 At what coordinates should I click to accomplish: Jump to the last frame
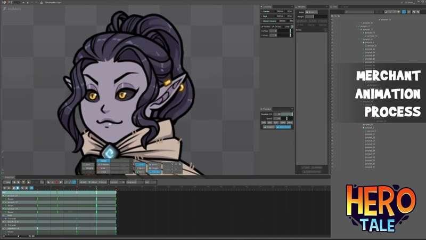27,188
